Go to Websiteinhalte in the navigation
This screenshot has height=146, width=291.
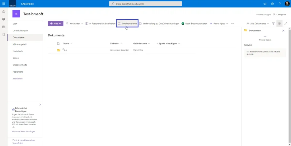pos(20,65)
